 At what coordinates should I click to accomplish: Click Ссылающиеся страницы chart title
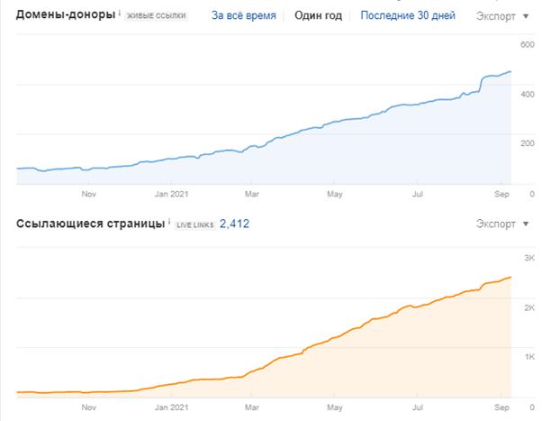click(91, 224)
